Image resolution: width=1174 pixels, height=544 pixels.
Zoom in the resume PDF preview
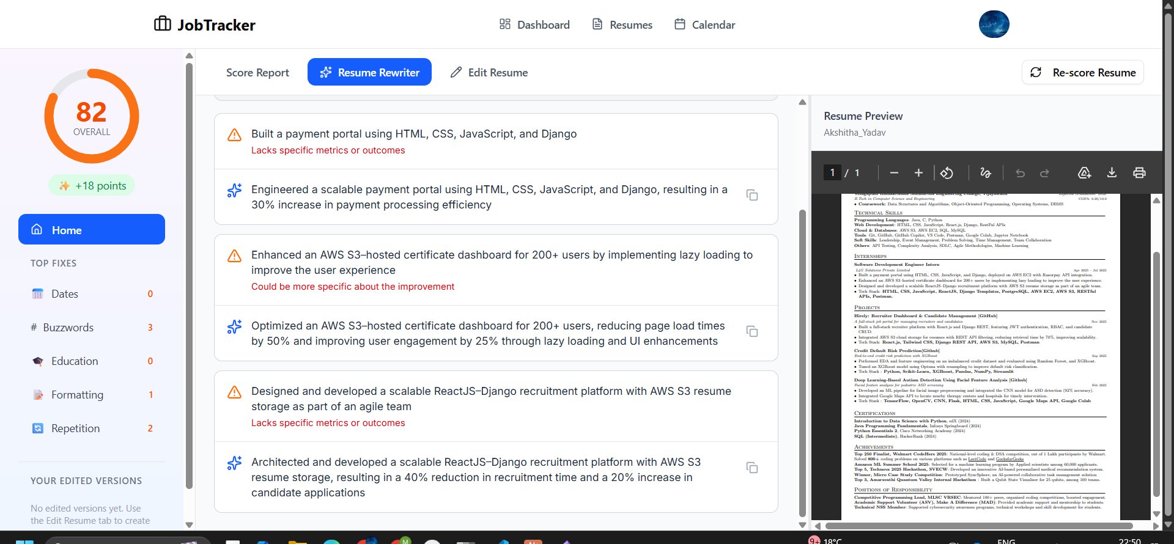(x=918, y=173)
